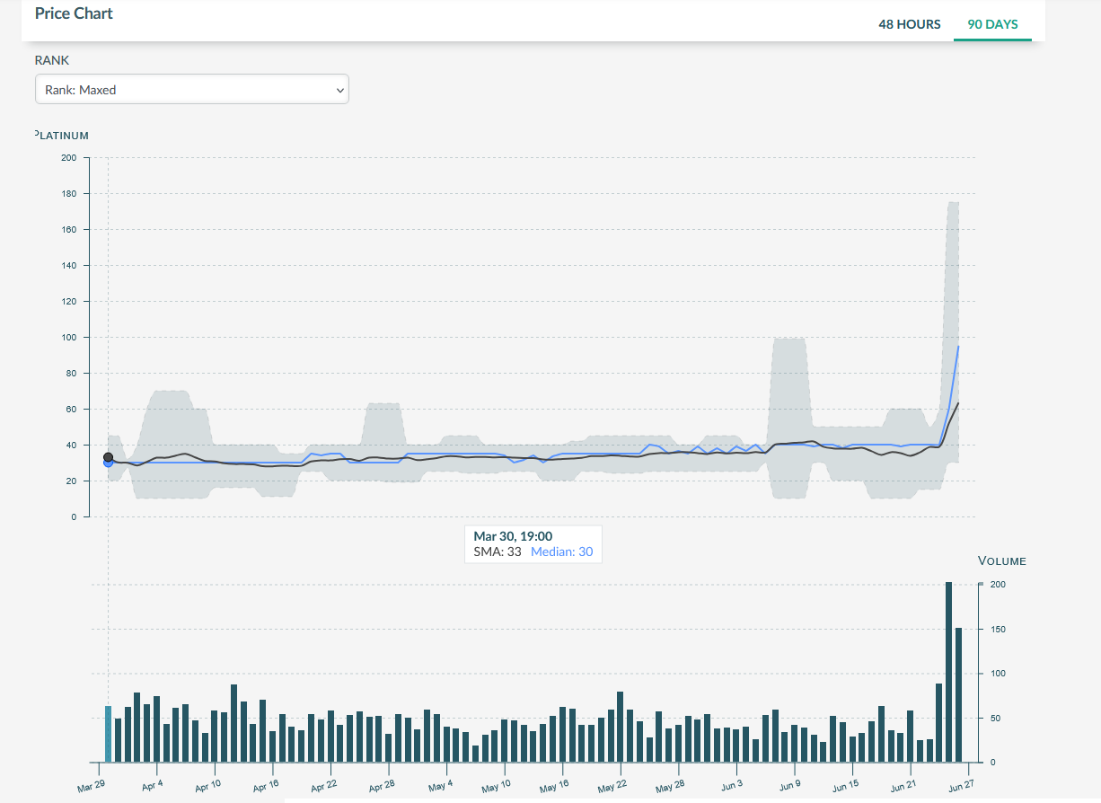Click the VOLUME axis title
Image resolution: width=1101 pixels, height=803 pixels.
tap(1001, 560)
